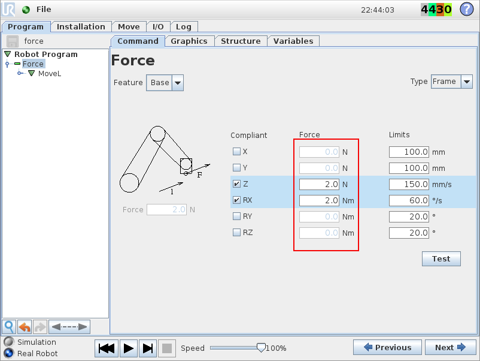This screenshot has width=480, height=361.
Task: Click the 4430 colored code display
Action: 436,10
